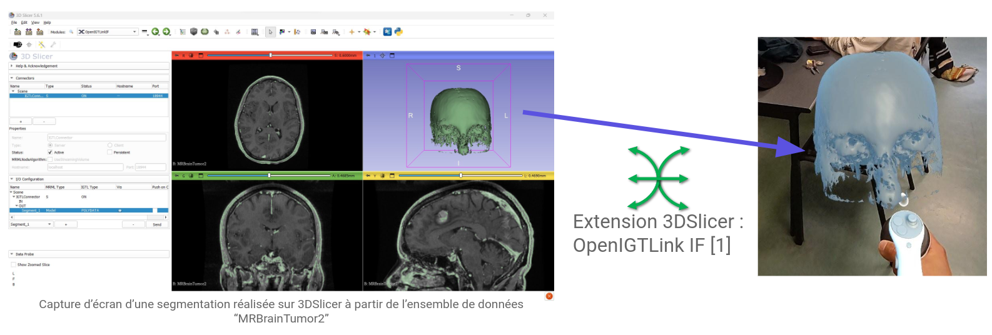This screenshot has height=335, width=992.
Task: Click the minus button beside Send
Action: (x=133, y=224)
